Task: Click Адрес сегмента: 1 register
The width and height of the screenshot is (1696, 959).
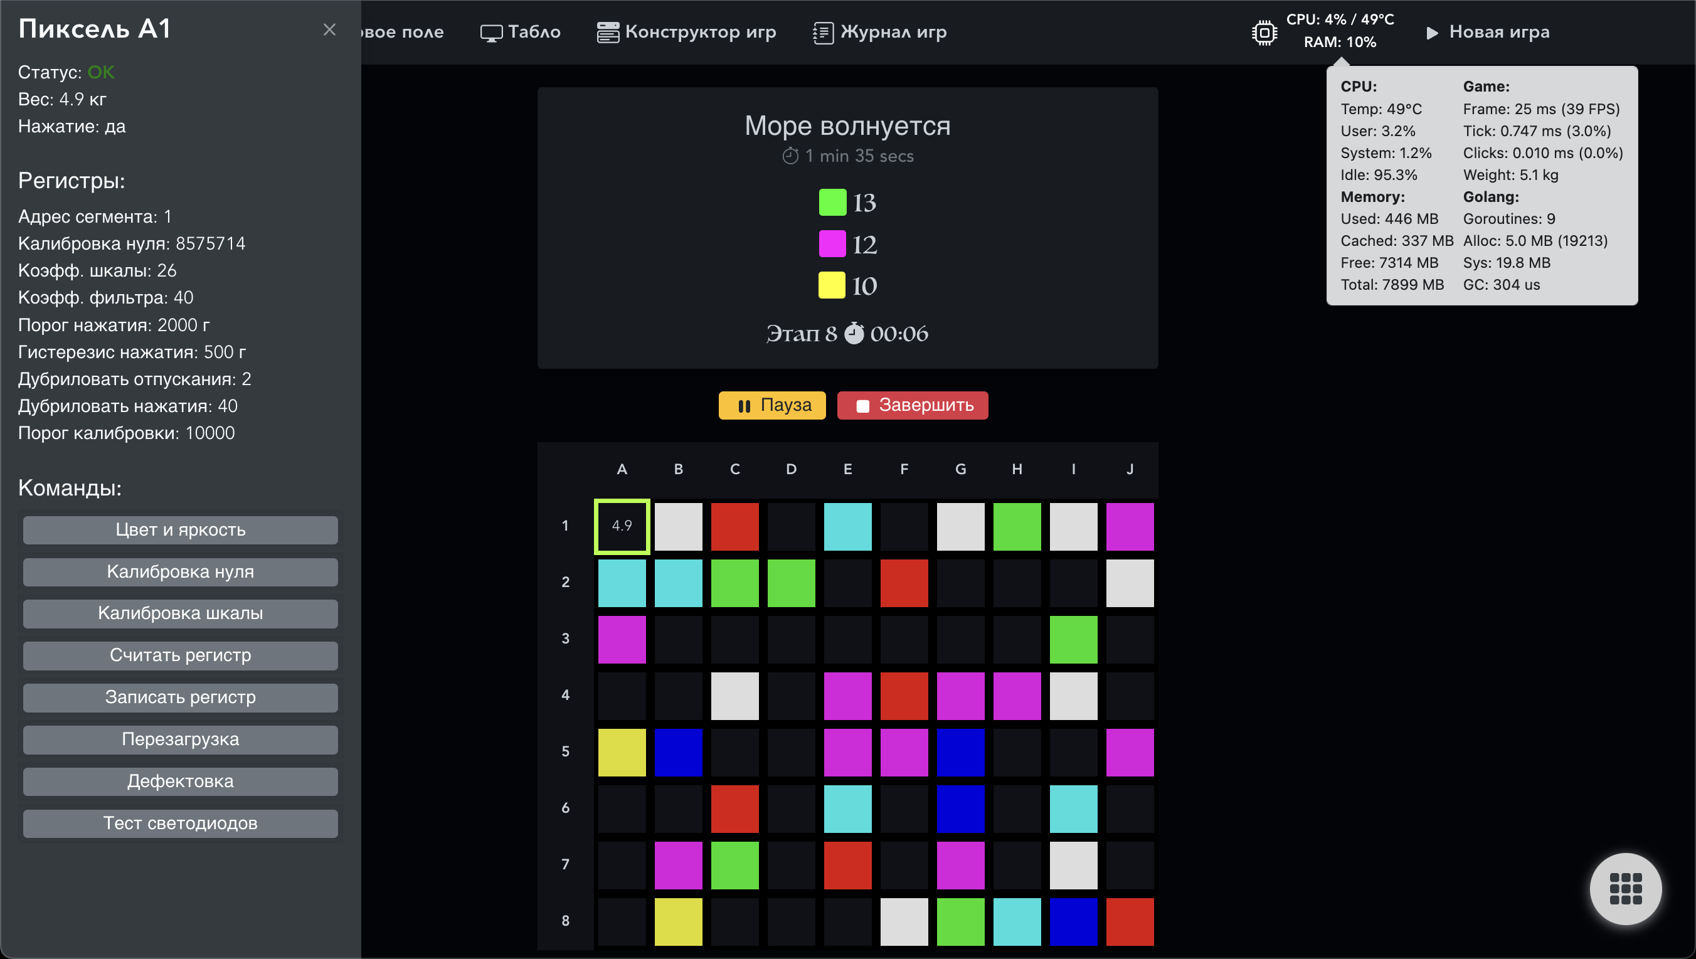Action: (95, 216)
